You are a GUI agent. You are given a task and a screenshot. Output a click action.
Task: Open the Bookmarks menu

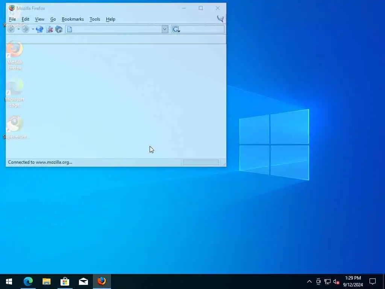[73, 19]
